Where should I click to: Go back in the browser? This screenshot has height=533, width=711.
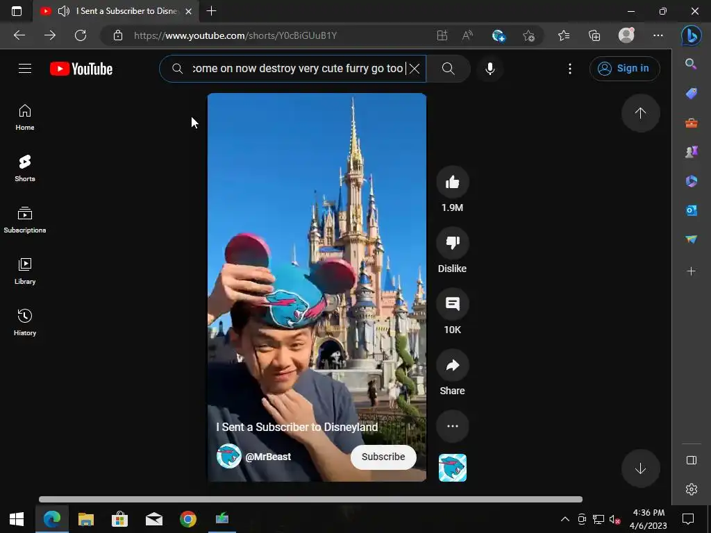(19, 35)
